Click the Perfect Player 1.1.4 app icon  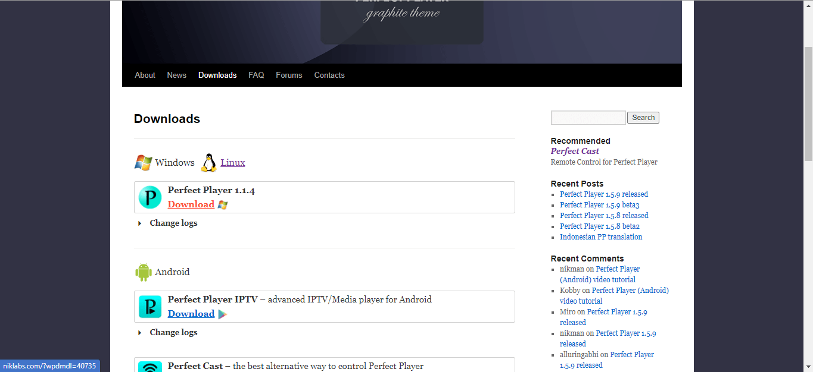pos(150,197)
